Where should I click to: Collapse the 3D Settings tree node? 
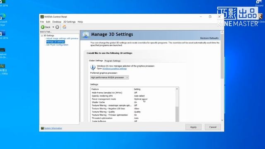(42, 36)
